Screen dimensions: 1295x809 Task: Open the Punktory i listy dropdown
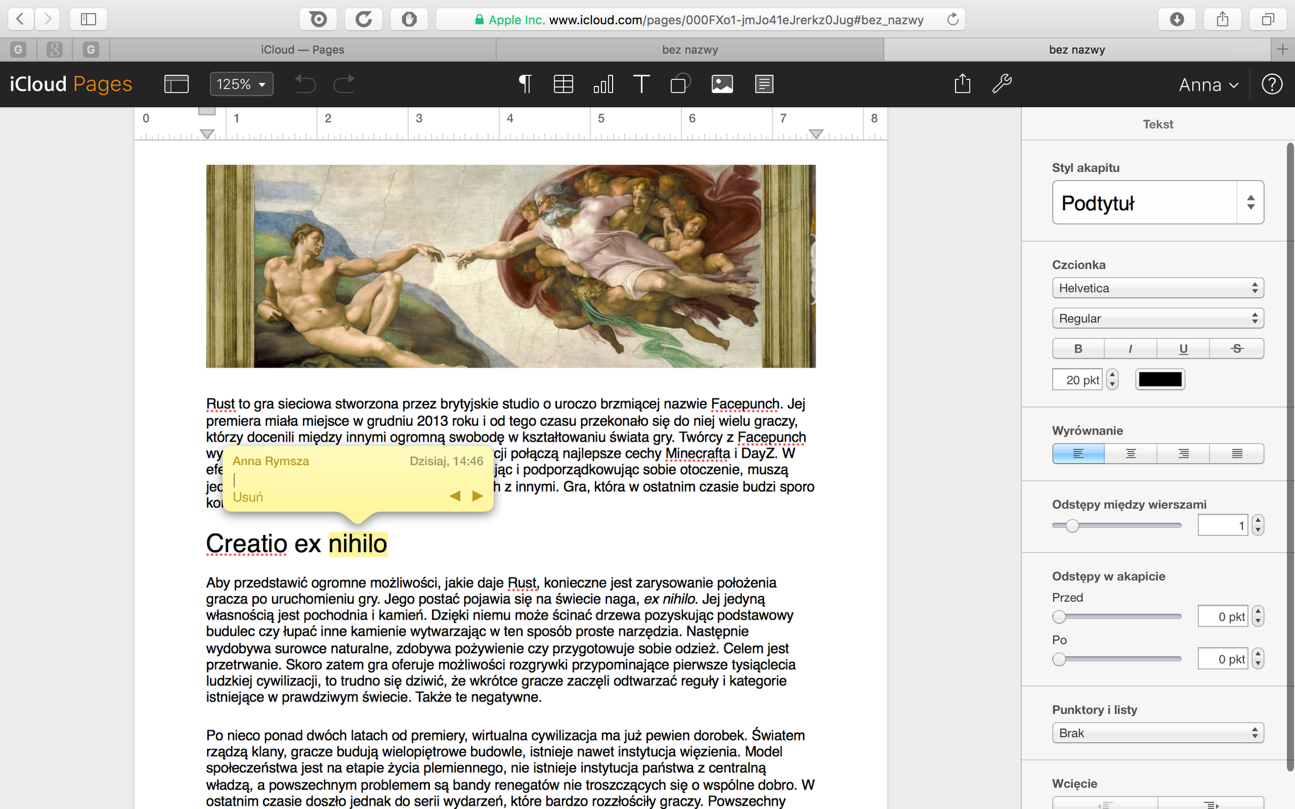coord(1158,733)
